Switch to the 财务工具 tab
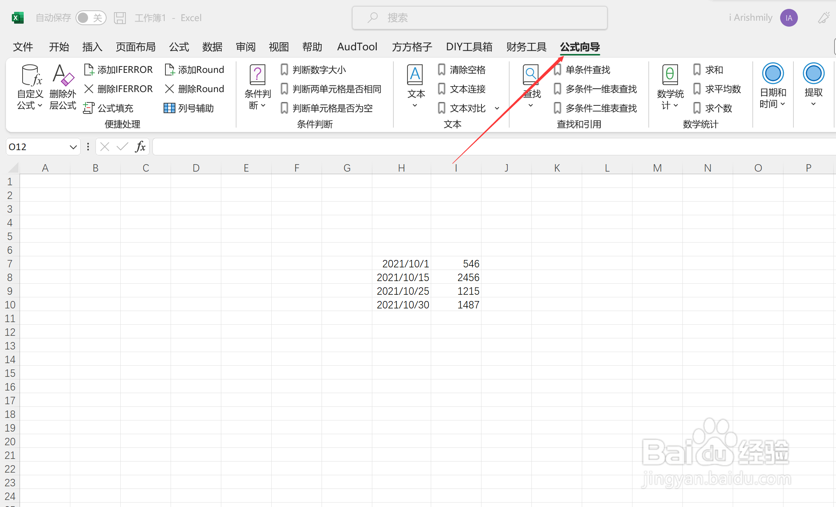Viewport: 836px width, 507px height. coord(526,47)
